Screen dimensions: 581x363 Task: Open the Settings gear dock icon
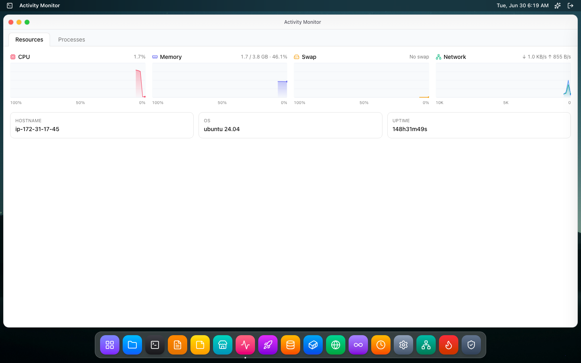(x=403, y=345)
